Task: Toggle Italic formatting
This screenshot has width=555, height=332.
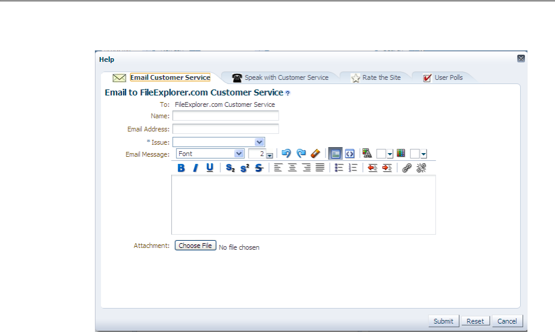Action: [x=195, y=168]
